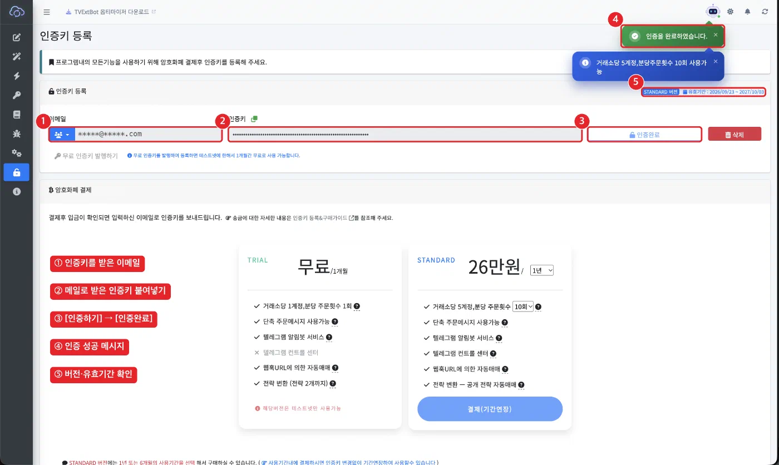
Task: Open the lightning bolt sidebar icon
Action: pyautogui.click(x=17, y=76)
